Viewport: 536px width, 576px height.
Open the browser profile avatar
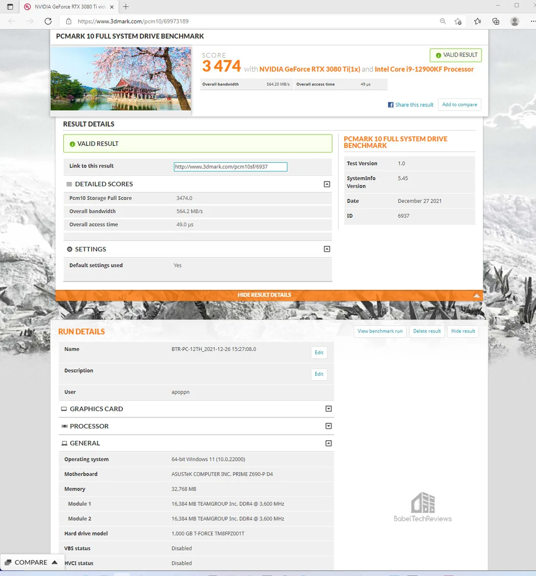pos(515,21)
